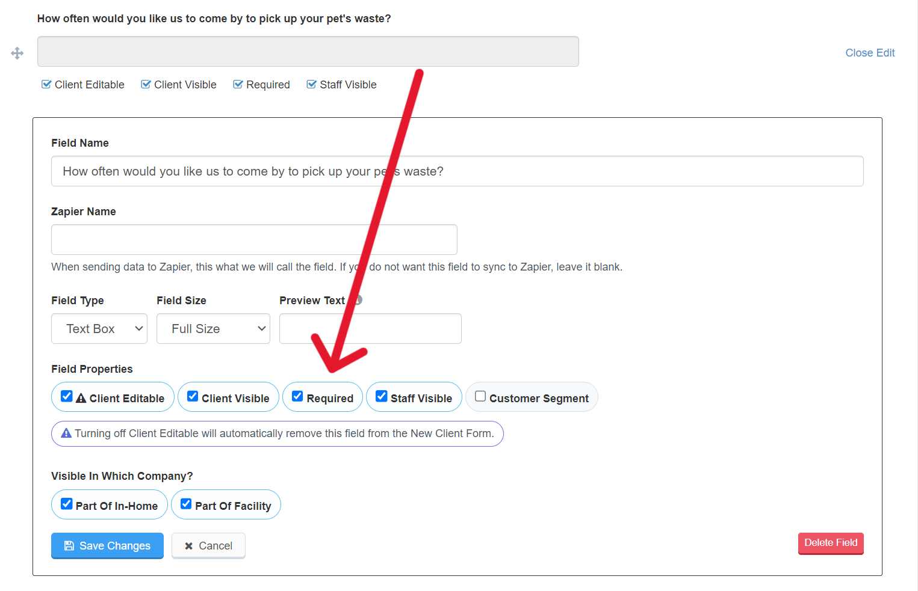The width and height of the screenshot is (918, 591).
Task: Toggle the Required checkbox in Field Properties
Action: tap(297, 396)
